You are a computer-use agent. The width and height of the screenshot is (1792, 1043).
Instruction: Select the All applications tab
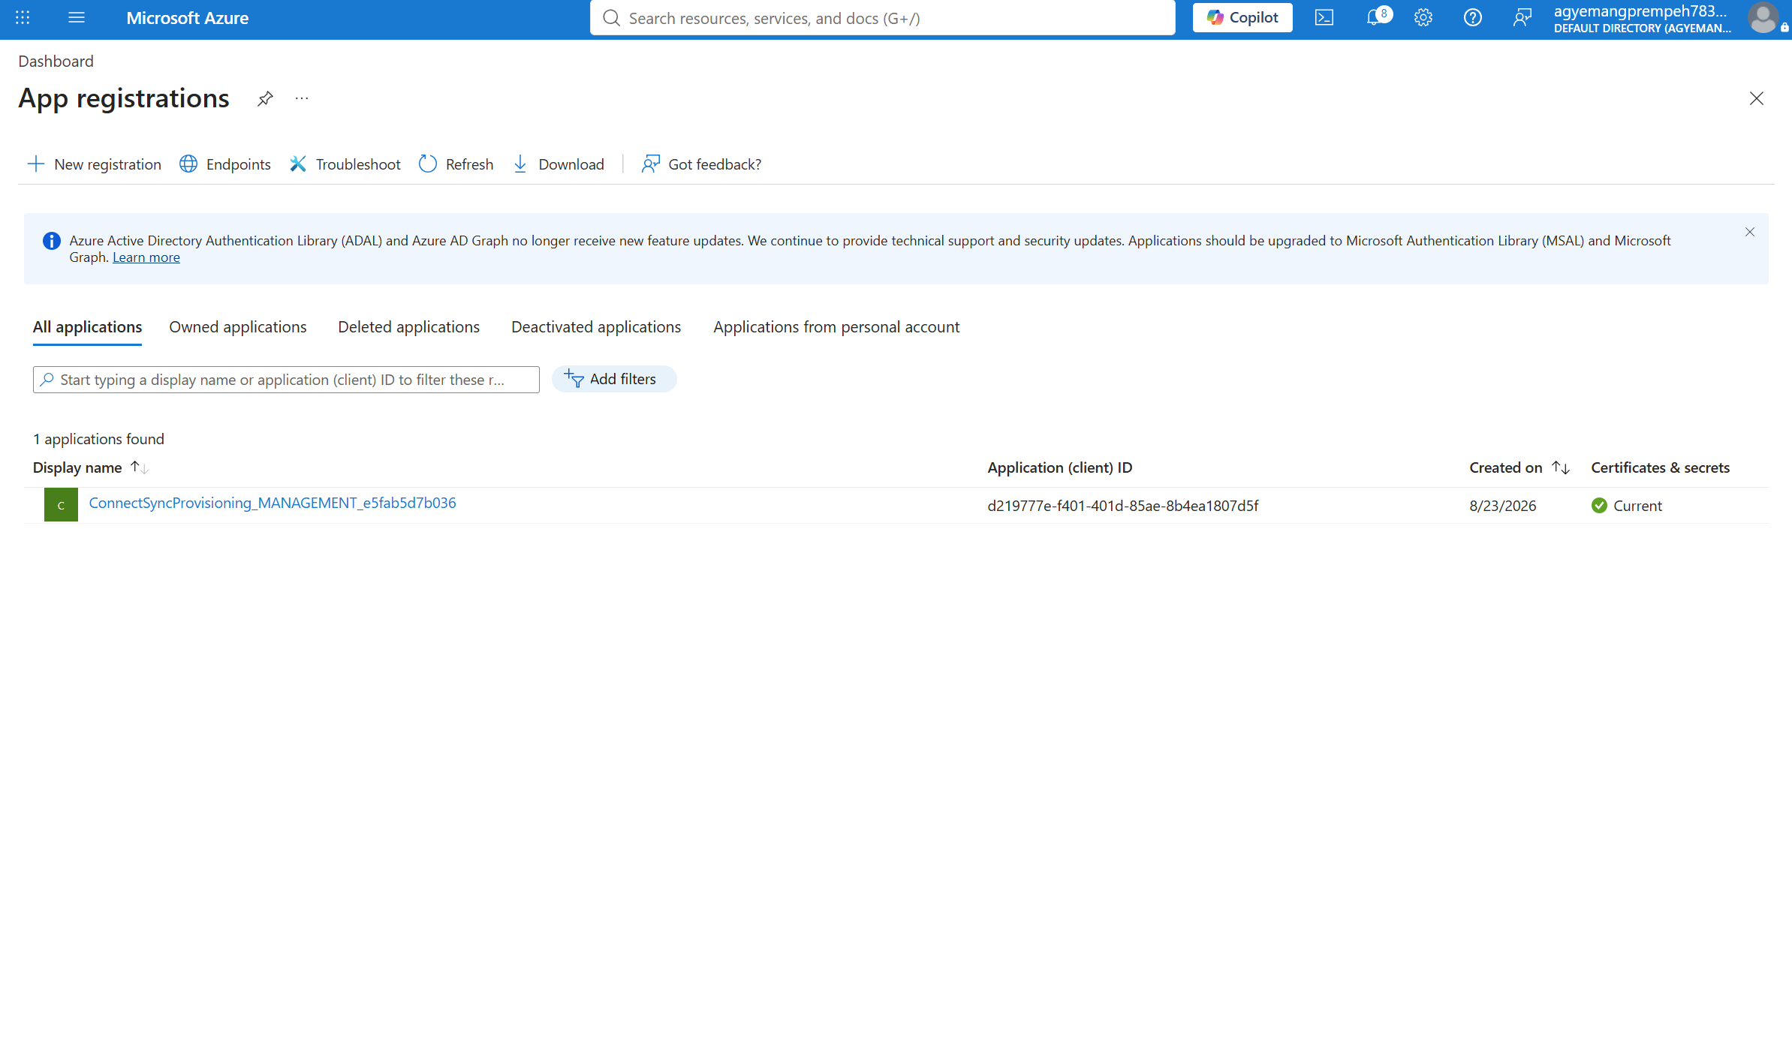(x=87, y=327)
